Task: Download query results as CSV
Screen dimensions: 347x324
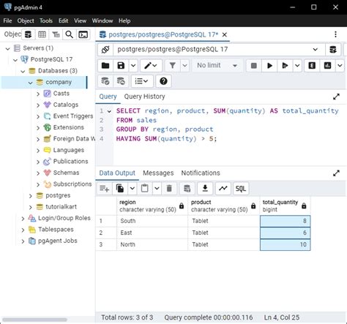Action: tap(205, 188)
